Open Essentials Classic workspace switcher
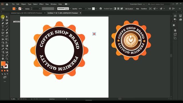 click(x=137, y=4)
